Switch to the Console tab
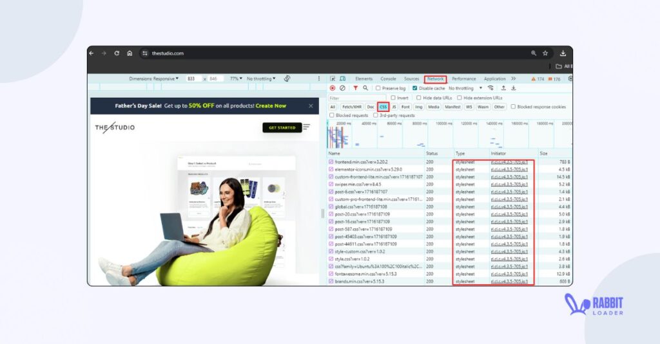 (388, 78)
